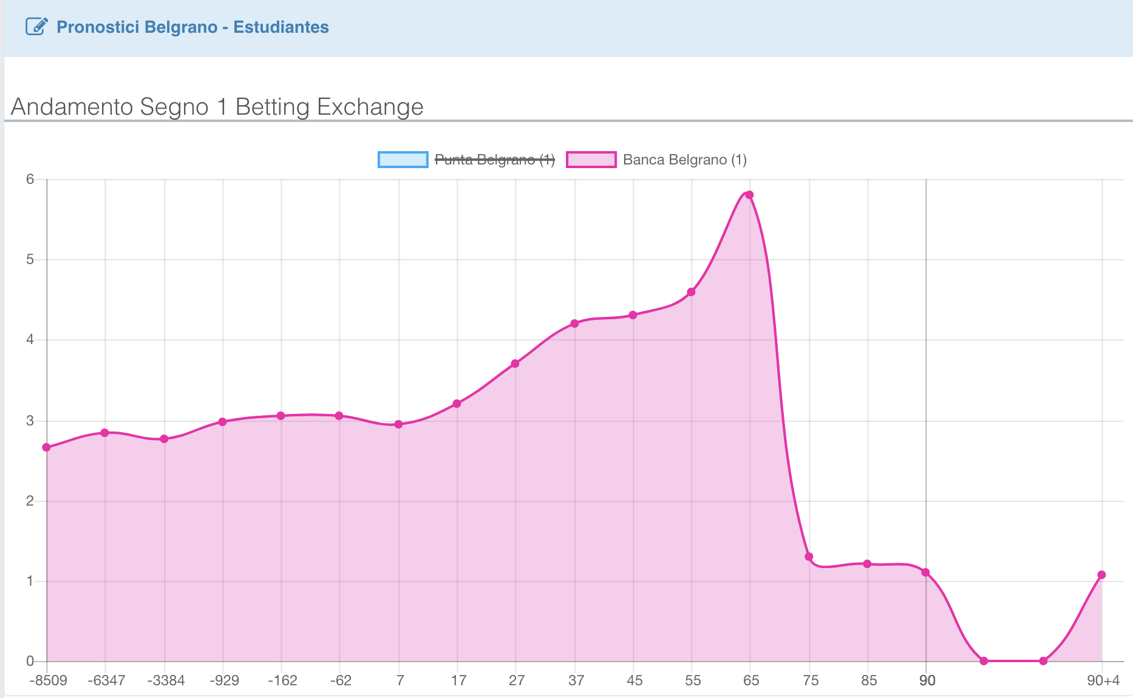Toggle the Punta Belgrano (1) legend label
Screen dimensions: 1133x698
click(x=494, y=160)
